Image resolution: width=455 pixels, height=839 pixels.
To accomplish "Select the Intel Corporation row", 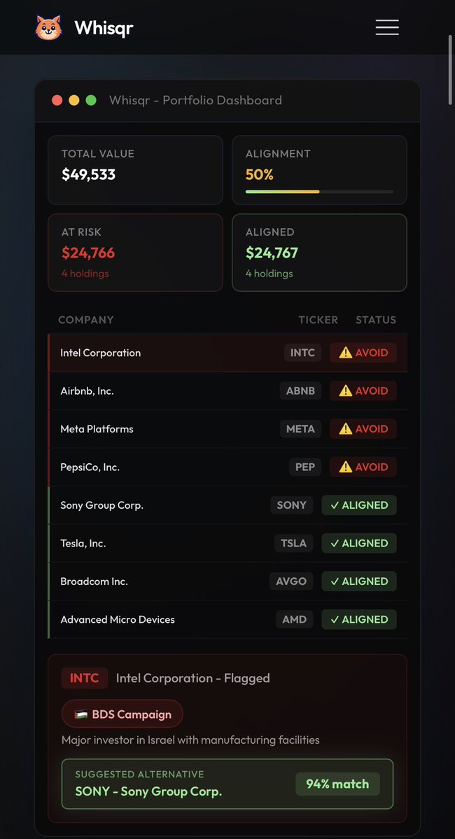I will point(227,353).
